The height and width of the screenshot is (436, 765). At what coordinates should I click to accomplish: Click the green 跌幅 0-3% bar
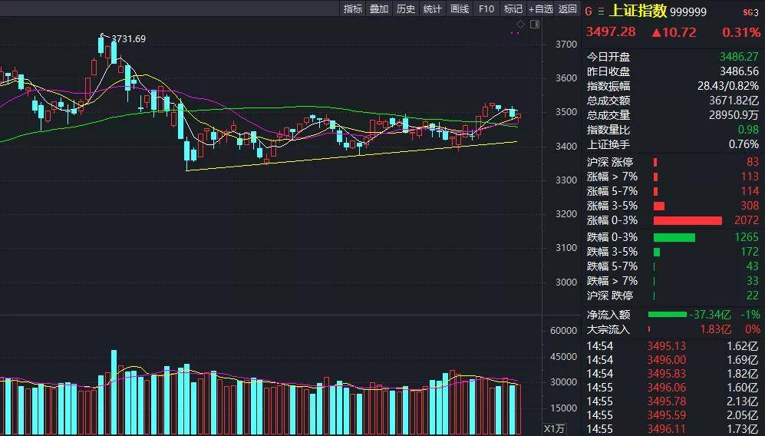pyautogui.click(x=674, y=237)
